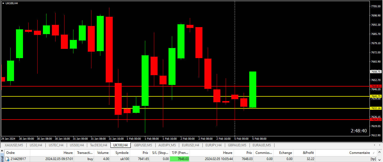Switch to the XAUUSD,M5 chart tab
This screenshot has height=162, width=383.
[14, 145]
